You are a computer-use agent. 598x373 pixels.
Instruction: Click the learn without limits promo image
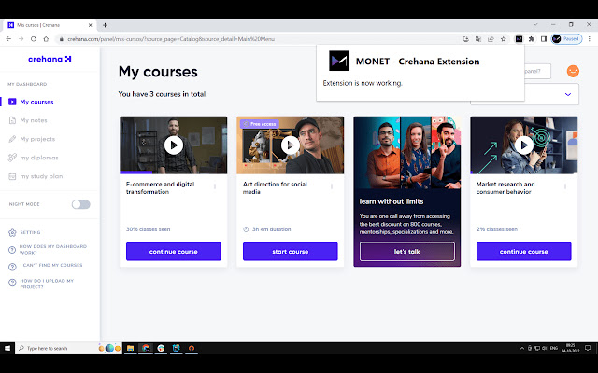tap(407, 153)
